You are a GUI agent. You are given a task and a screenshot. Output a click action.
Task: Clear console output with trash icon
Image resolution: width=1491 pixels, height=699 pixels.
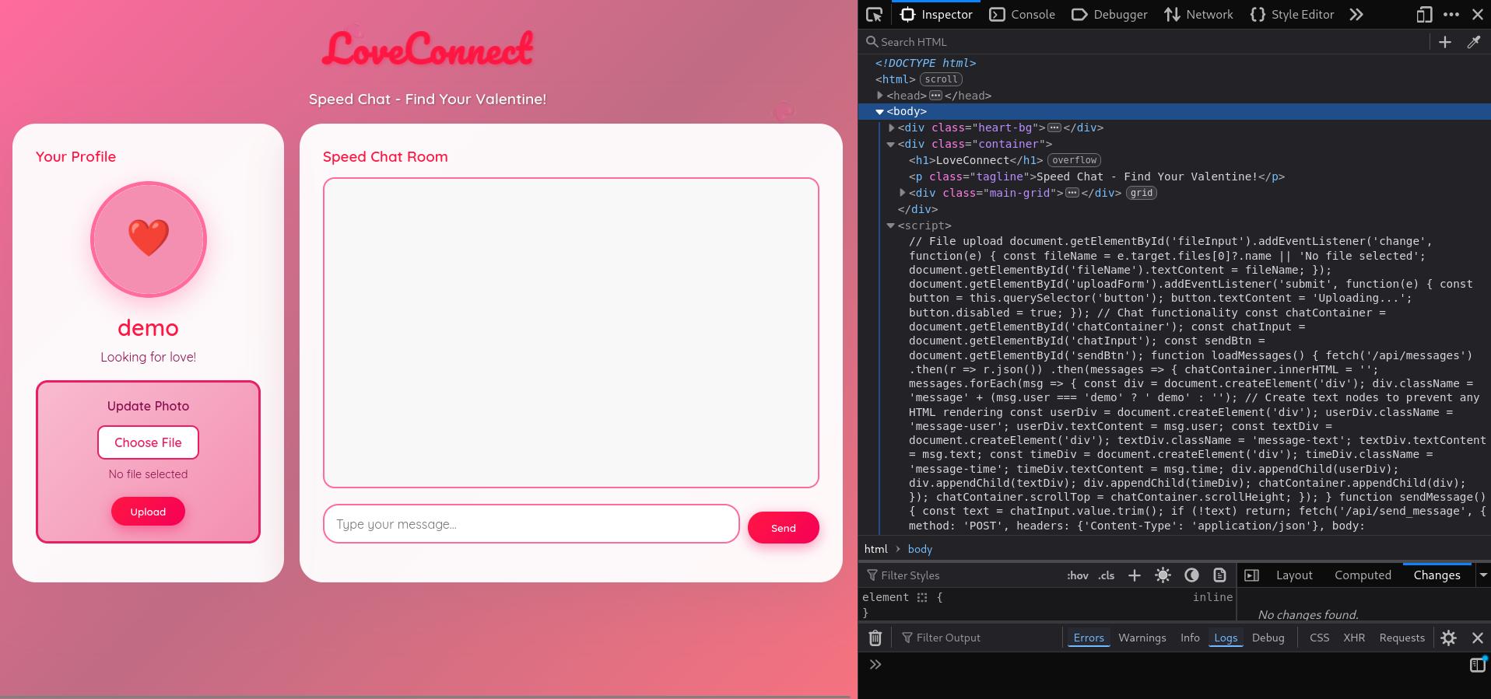click(875, 638)
